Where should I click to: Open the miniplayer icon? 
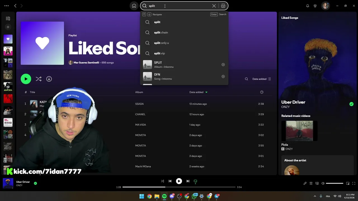[x=348, y=183]
